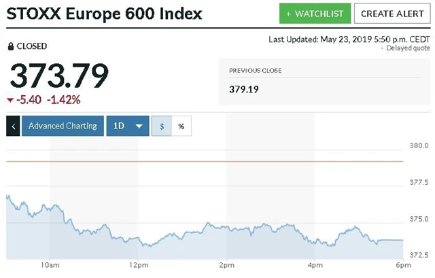Click the Last Updated timestamp text
435x278 pixels.
pyautogui.click(x=349, y=39)
